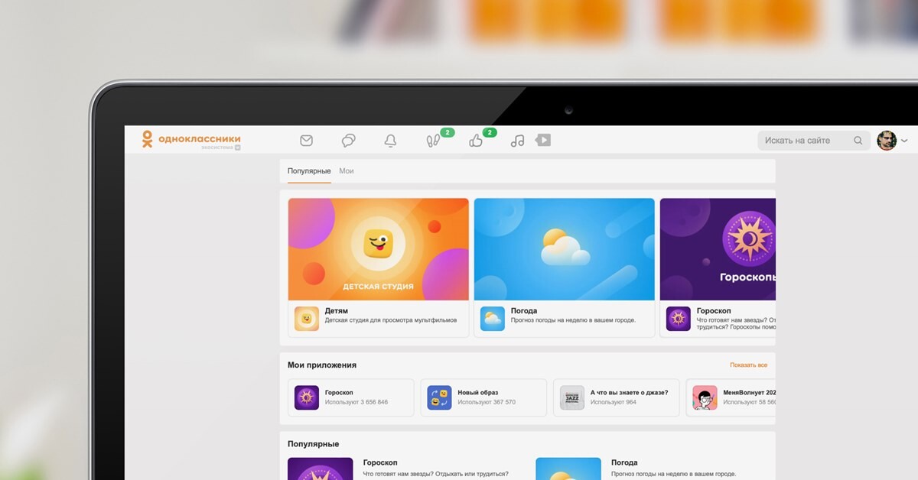Open the Events thumbs-up icon

(x=476, y=141)
